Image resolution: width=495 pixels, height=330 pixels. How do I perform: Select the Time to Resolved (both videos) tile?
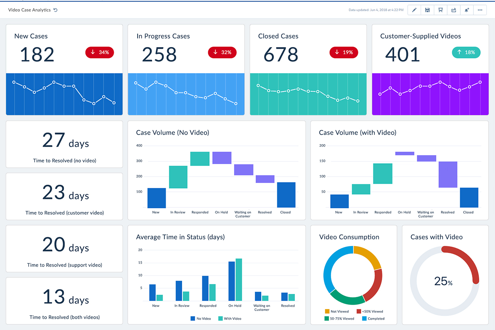tap(64, 301)
